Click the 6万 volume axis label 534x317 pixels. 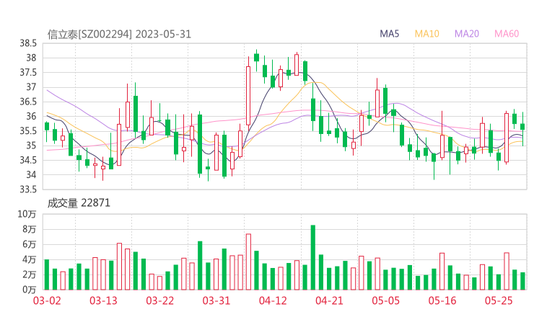(x=30, y=244)
